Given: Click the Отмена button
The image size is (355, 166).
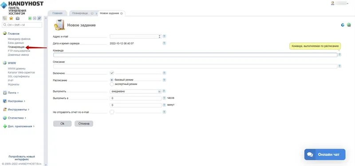Looking at the screenshot, I should pos(84,124).
